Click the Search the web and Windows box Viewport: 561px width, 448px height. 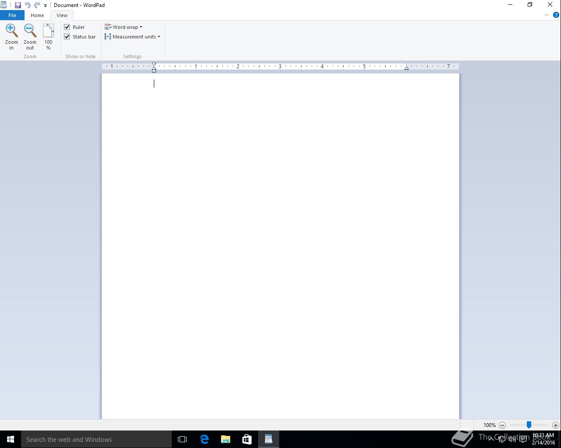(96, 439)
